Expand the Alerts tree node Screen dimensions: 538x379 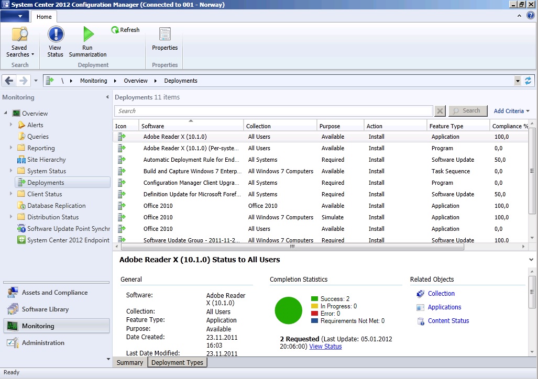[x=11, y=125]
